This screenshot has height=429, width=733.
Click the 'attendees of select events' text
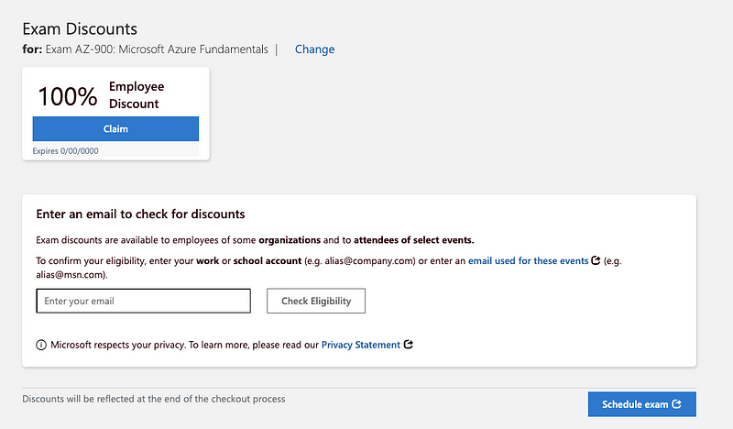point(414,240)
